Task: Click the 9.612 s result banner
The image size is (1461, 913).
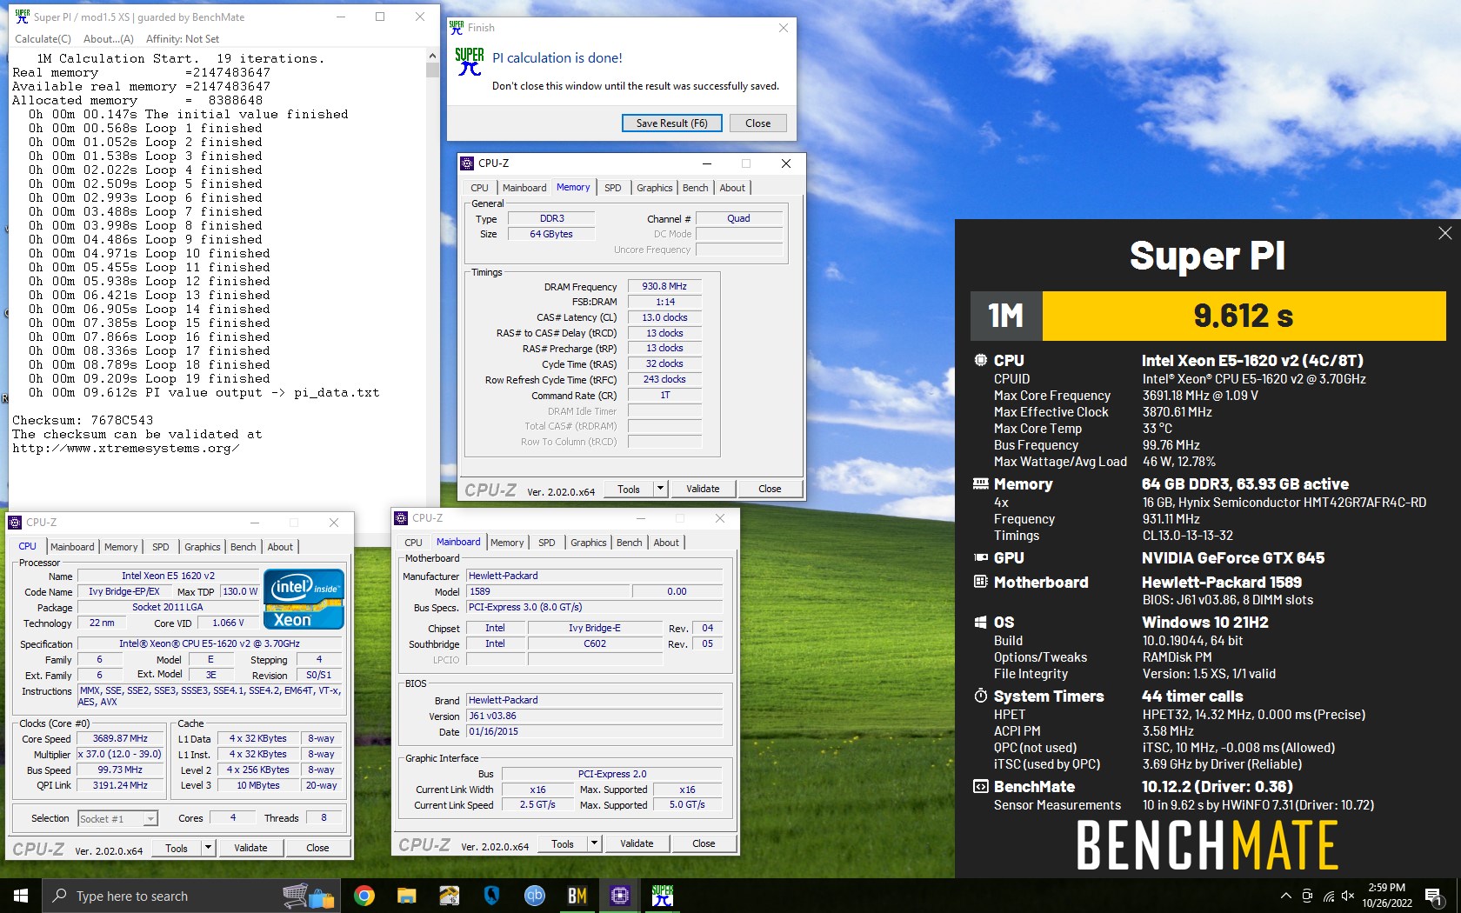Action: [x=1244, y=316]
